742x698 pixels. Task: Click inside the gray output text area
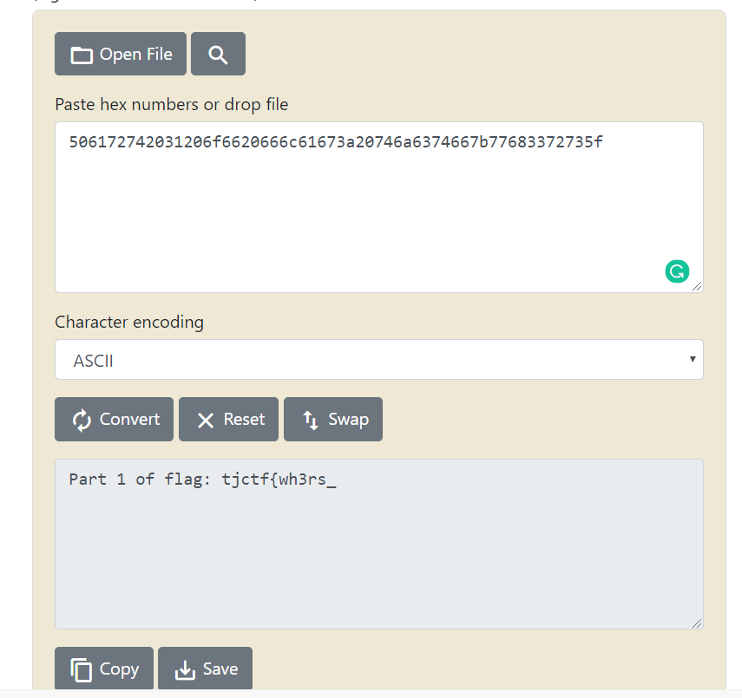(378, 564)
